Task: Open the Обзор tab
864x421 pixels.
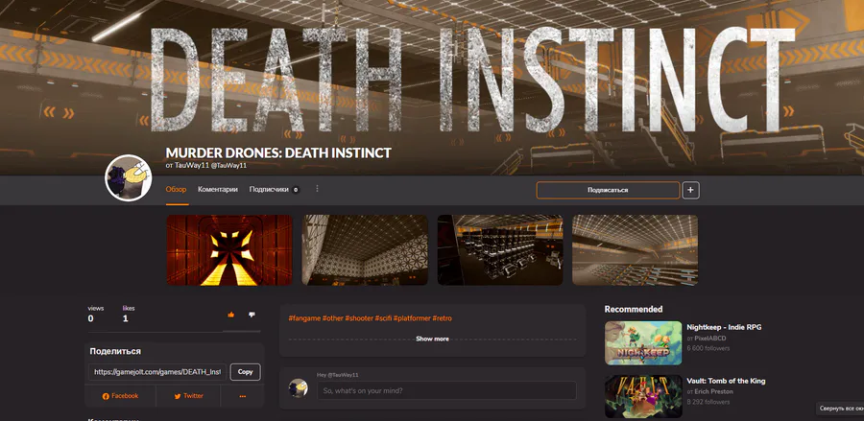Action: pyautogui.click(x=177, y=189)
